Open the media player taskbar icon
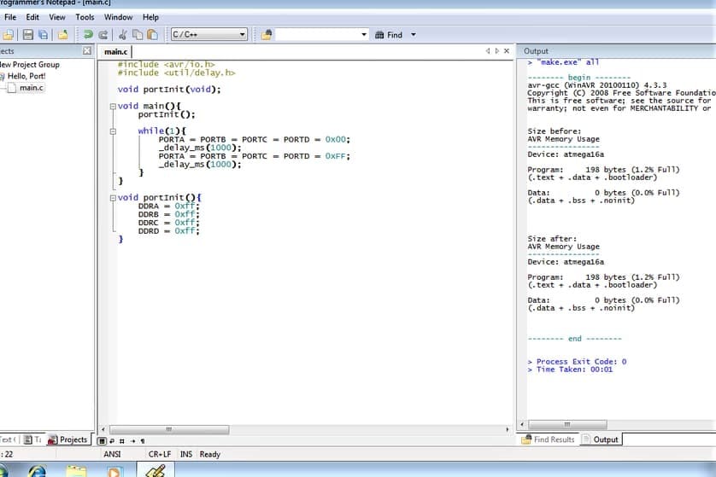This screenshot has height=477, width=716. click(114, 471)
